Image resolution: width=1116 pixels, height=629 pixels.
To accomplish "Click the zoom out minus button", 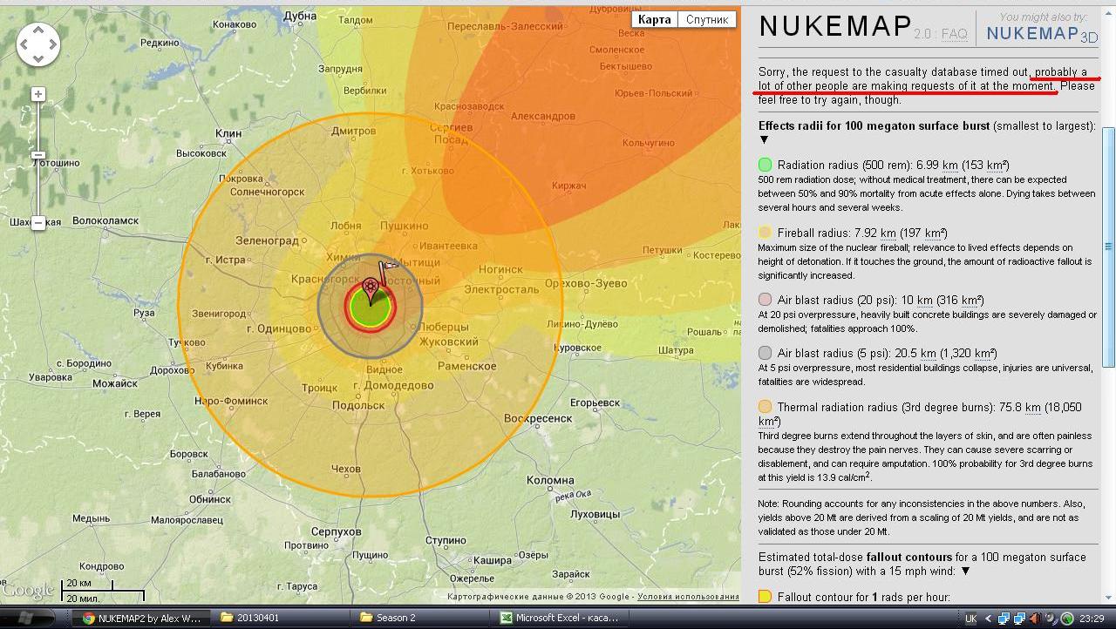I will tap(38, 223).
